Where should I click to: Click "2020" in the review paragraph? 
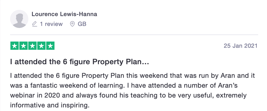pyautogui.click(x=52, y=95)
